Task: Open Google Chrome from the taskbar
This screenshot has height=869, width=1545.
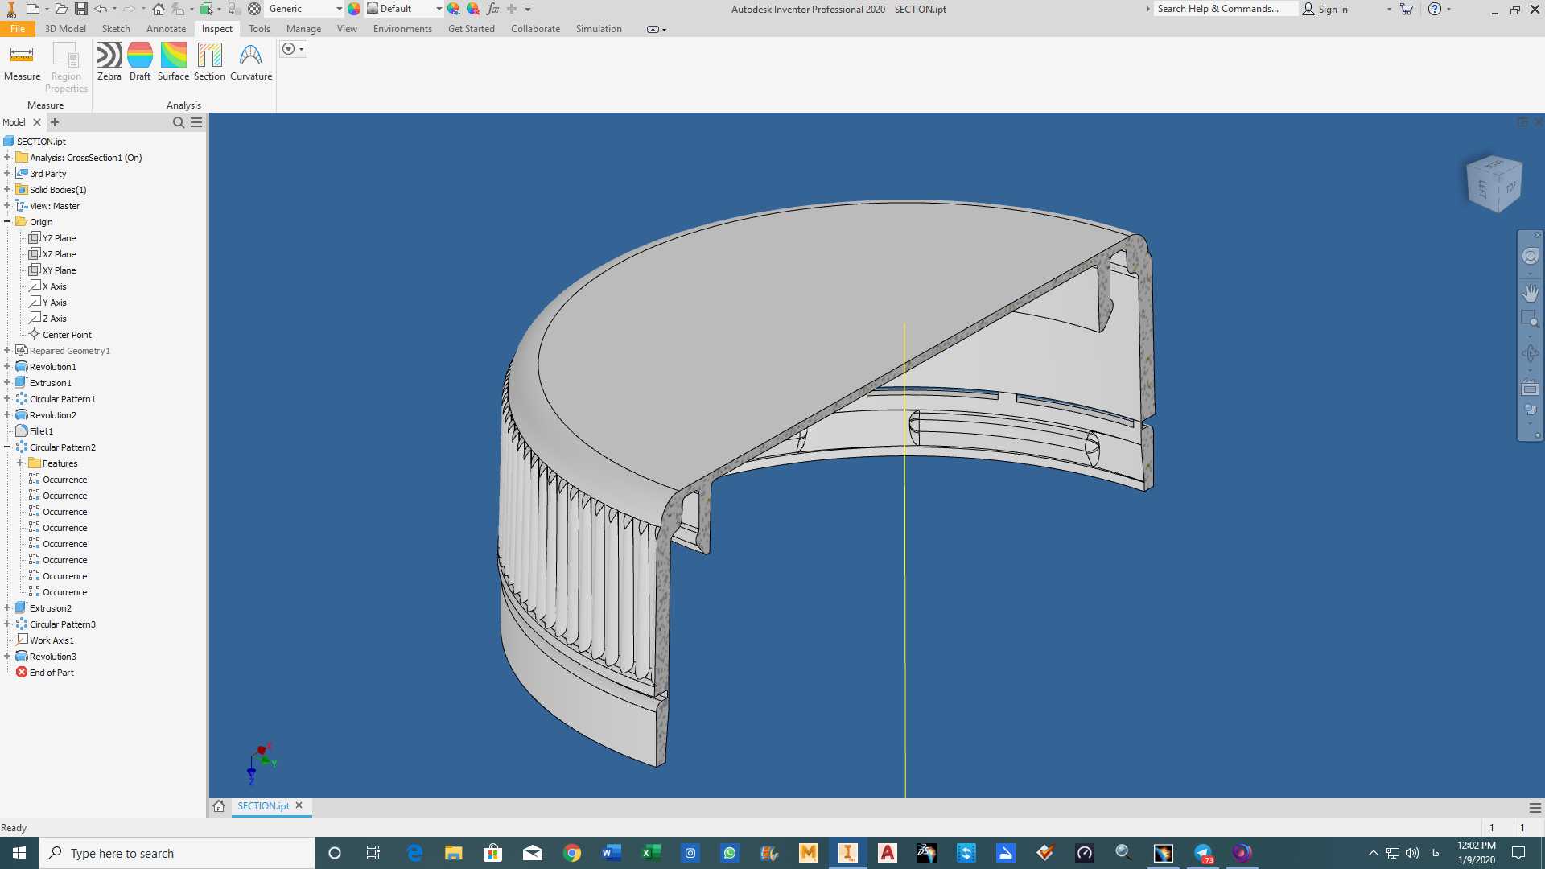Action: [x=572, y=853]
